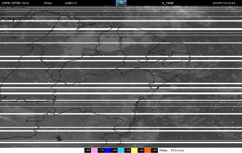Click the orange legend color swatch
Image resolution: width=242 pixels, height=153 pixels.
(147, 150)
